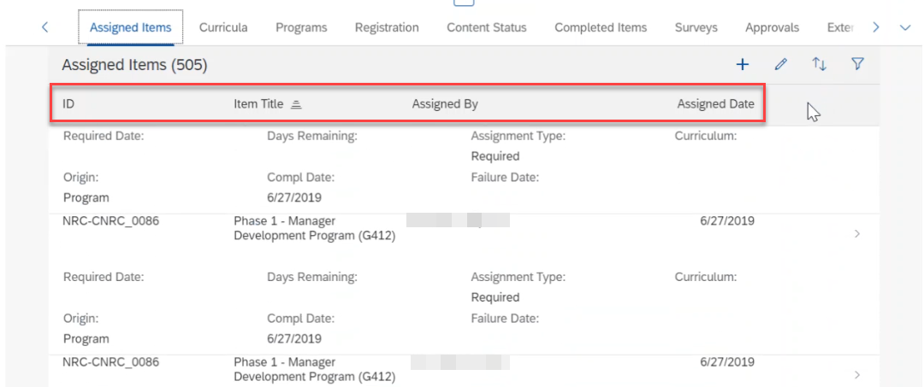
Task: Click the Assigned Date column header
Action: pyautogui.click(x=715, y=104)
